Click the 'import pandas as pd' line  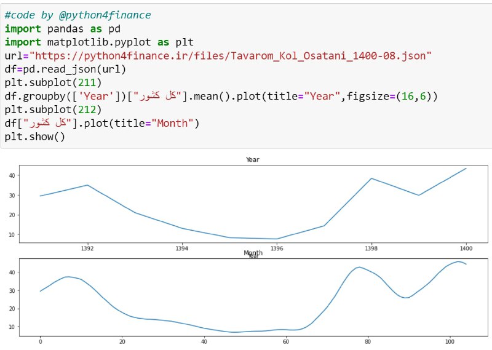click(x=63, y=29)
